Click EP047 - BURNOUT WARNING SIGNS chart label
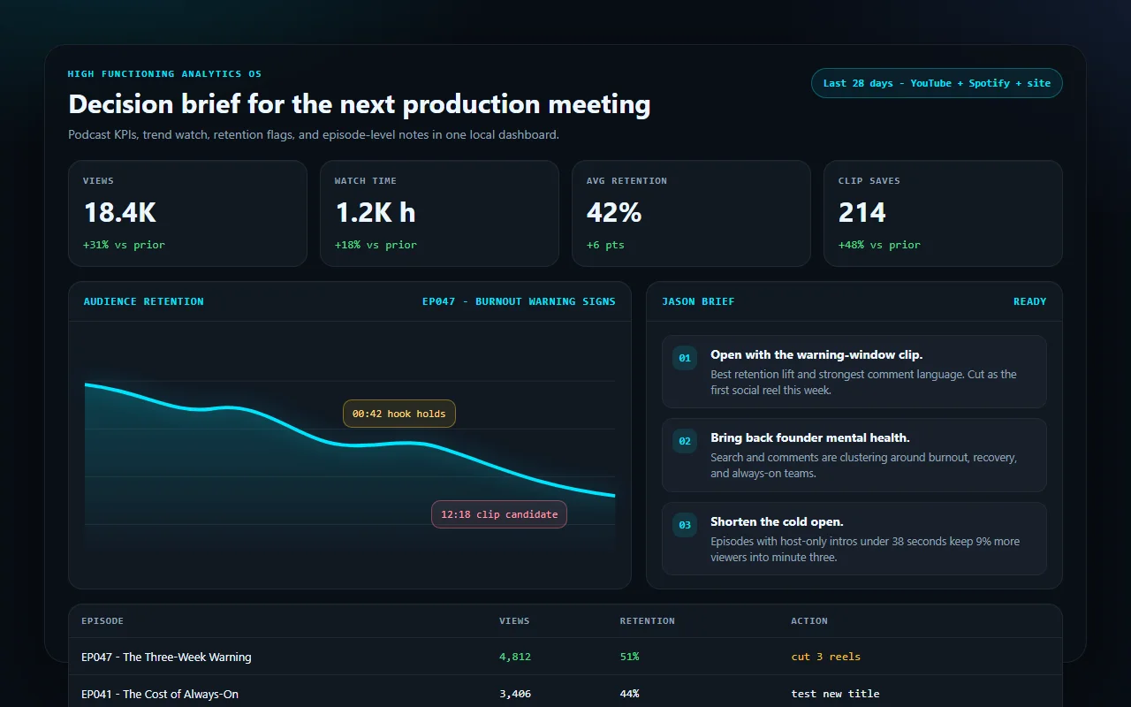This screenshot has width=1131, height=707. [x=519, y=301]
